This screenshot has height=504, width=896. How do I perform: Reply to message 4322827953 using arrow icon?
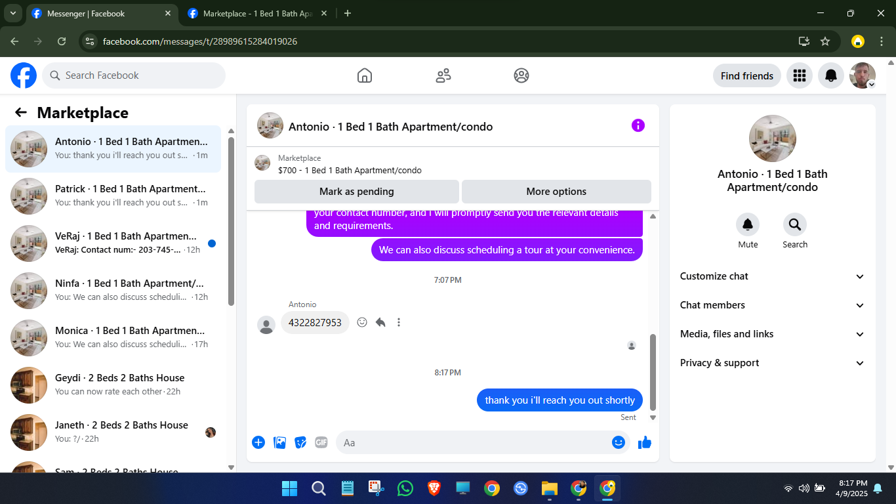380,322
